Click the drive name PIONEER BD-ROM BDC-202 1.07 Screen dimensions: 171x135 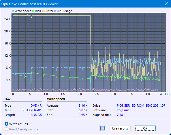[x=141, y=106]
